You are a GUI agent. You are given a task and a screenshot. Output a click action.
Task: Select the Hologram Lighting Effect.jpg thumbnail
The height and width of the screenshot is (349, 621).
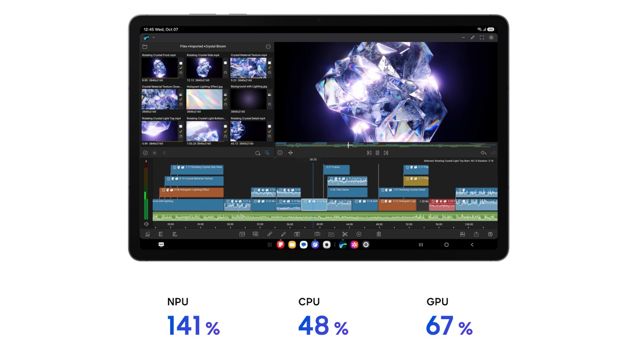tap(204, 99)
